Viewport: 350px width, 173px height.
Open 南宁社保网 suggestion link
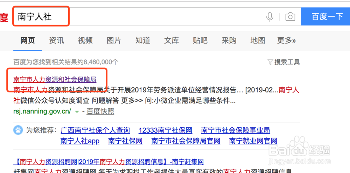tap(125, 141)
